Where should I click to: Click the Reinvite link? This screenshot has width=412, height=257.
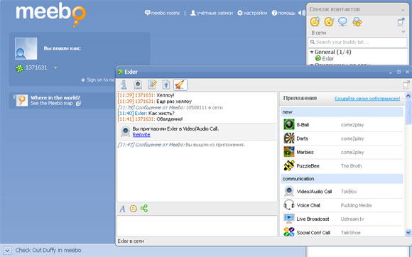(141, 135)
